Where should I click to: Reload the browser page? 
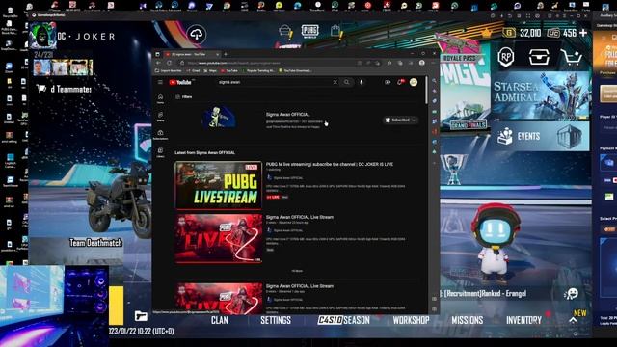[x=170, y=63]
